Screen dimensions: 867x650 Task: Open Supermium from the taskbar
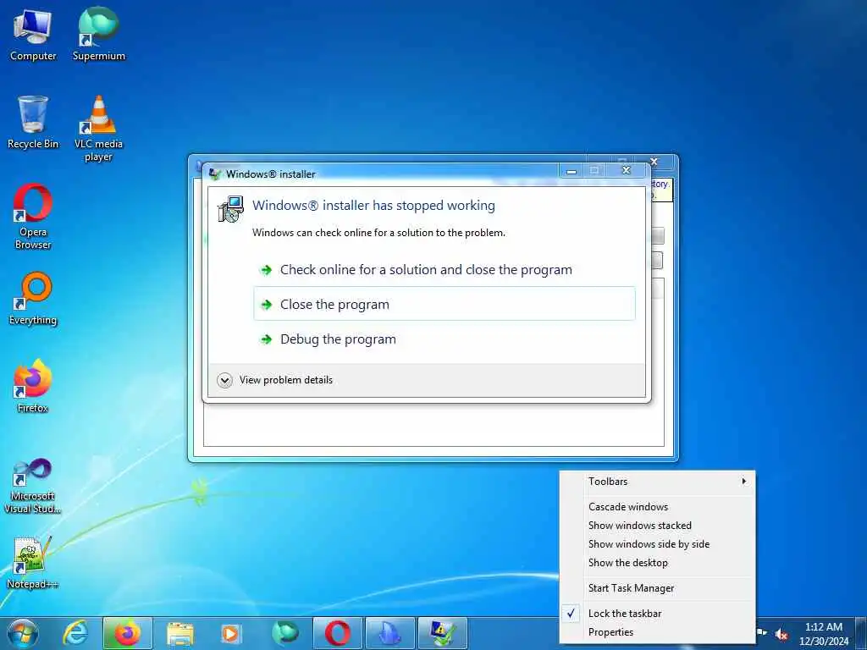[284, 633]
